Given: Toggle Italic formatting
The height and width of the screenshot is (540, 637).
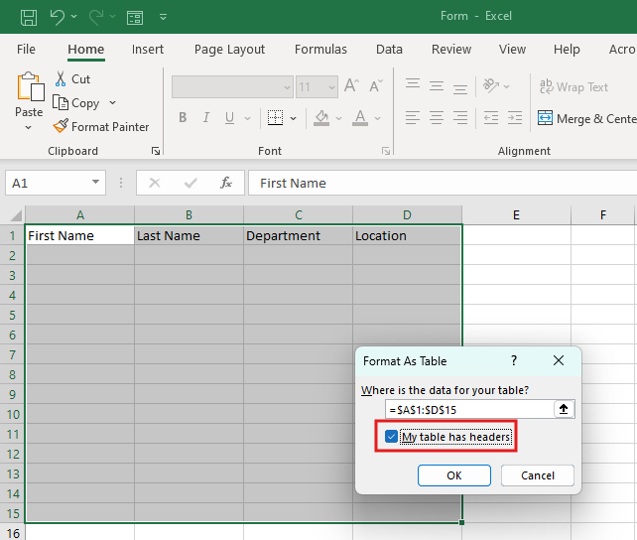Looking at the screenshot, I should [206, 118].
